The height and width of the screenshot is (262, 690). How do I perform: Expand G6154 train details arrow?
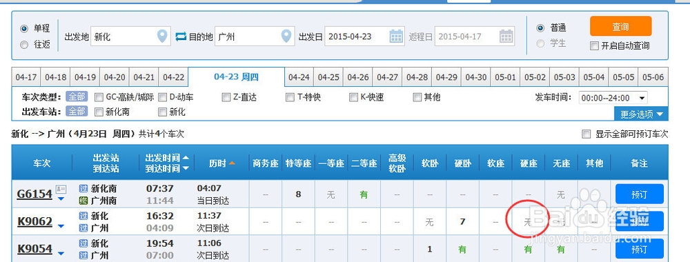pyautogui.click(x=61, y=199)
